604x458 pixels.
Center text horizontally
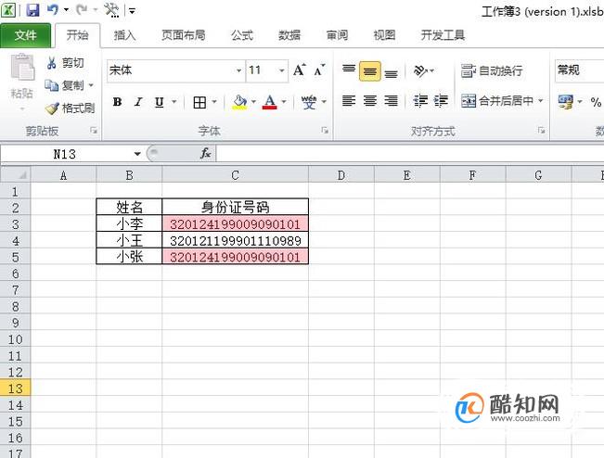click(x=370, y=101)
